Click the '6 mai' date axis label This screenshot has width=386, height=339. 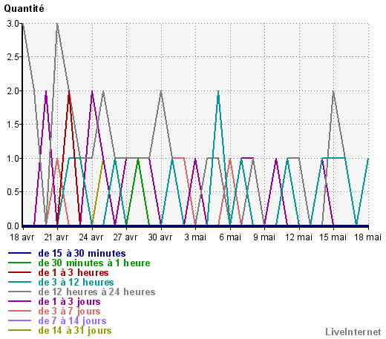230,237
